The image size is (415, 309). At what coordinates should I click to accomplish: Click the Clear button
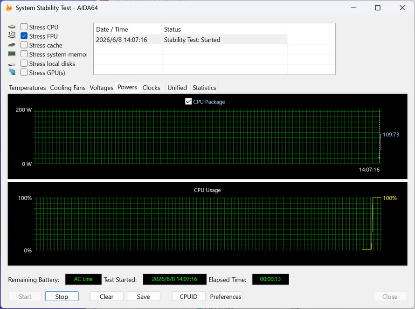(107, 296)
